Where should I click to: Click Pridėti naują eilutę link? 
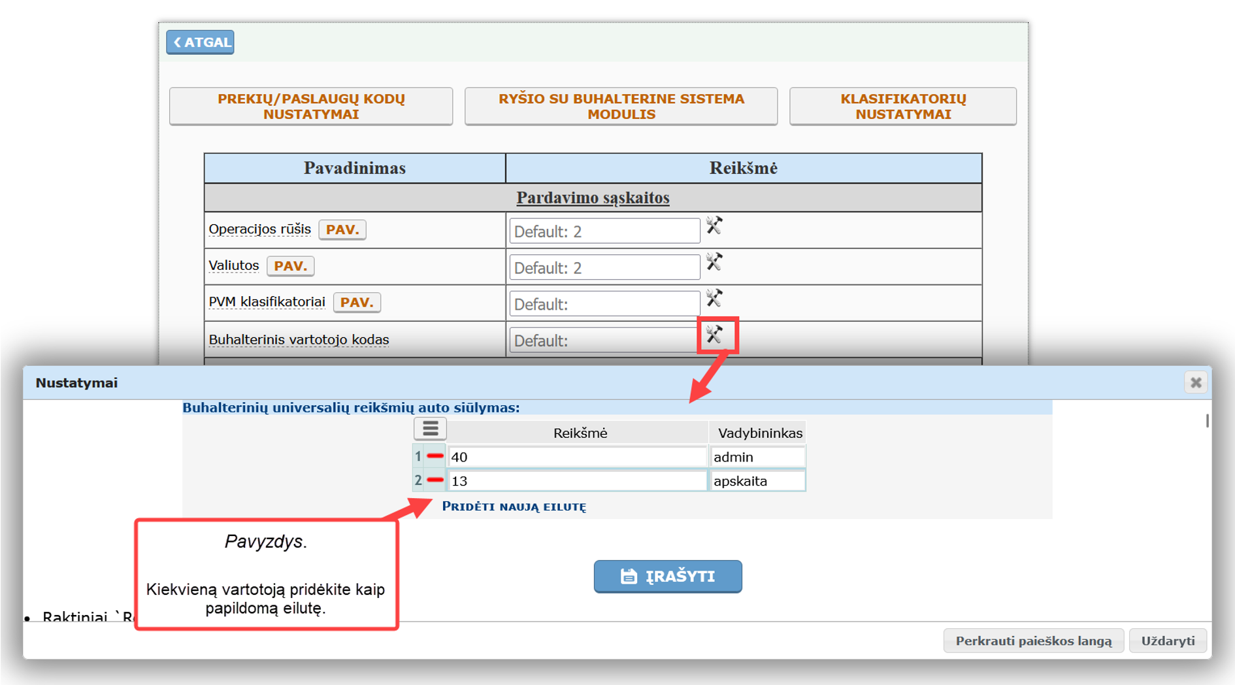(x=514, y=507)
